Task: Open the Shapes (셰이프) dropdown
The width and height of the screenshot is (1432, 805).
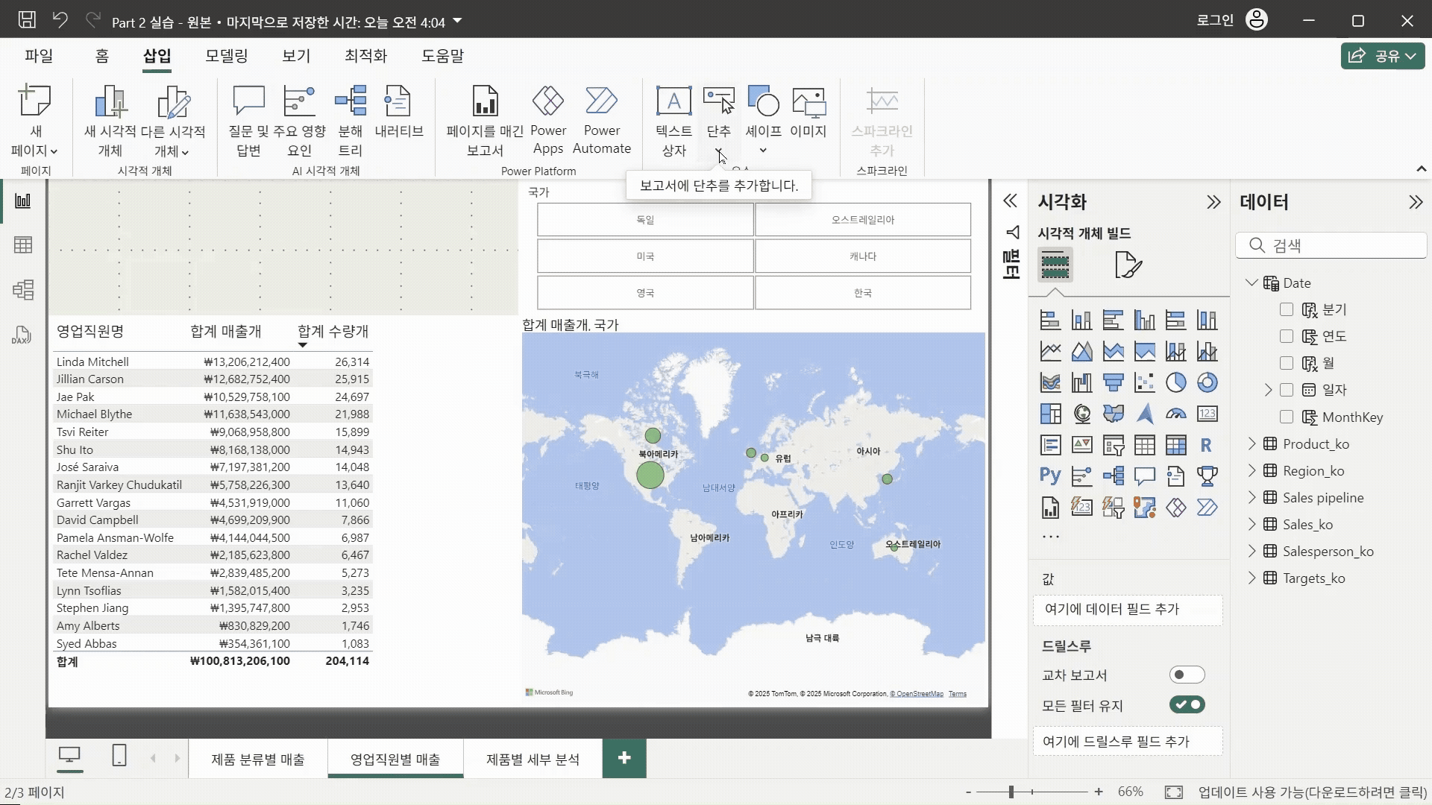Action: (763, 151)
